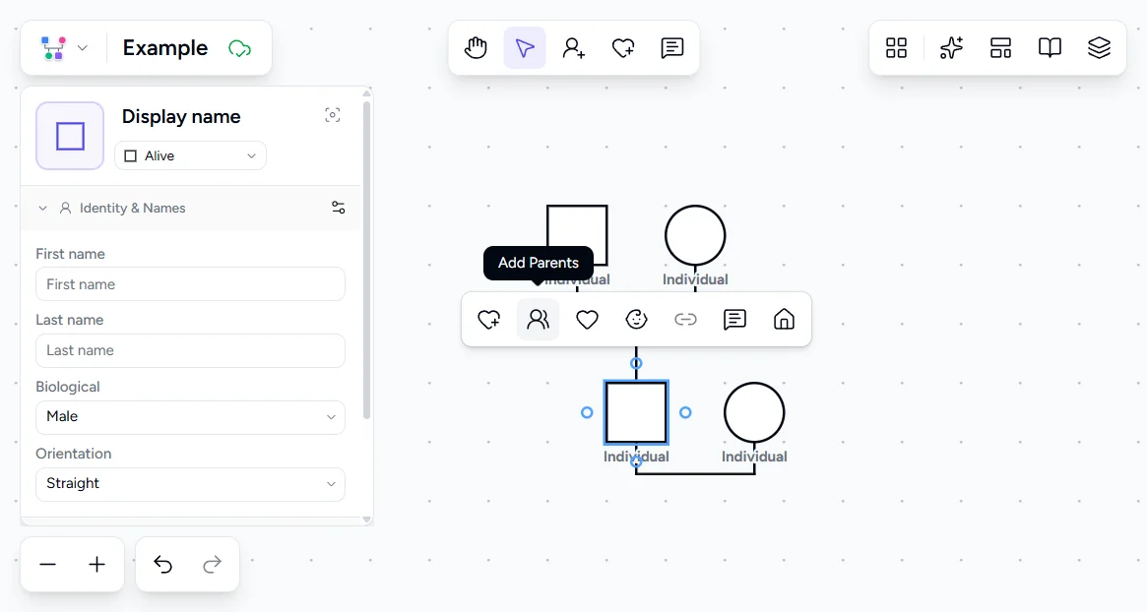Click the Identity & Names settings sliders icon
Viewport: 1147px width, 612px height.
[338, 208]
